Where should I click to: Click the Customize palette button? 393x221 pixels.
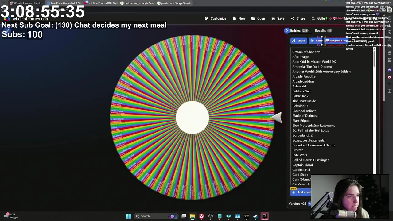click(216, 18)
